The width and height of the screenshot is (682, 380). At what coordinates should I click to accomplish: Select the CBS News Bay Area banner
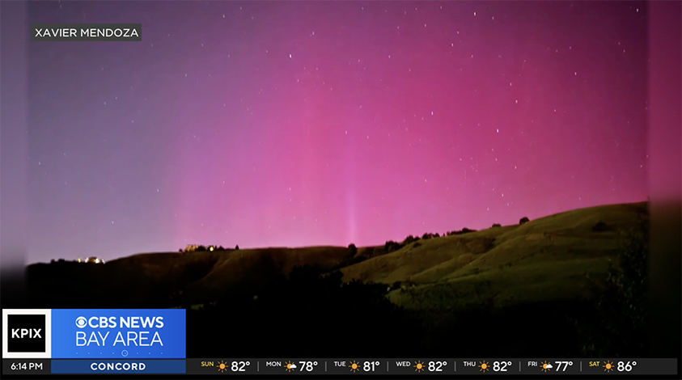coord(119,331)
